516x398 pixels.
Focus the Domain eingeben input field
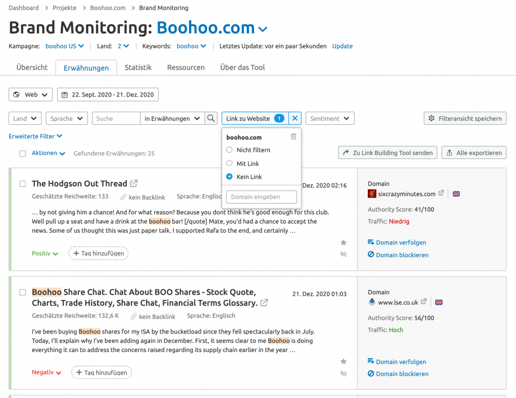tap(262, 197)
